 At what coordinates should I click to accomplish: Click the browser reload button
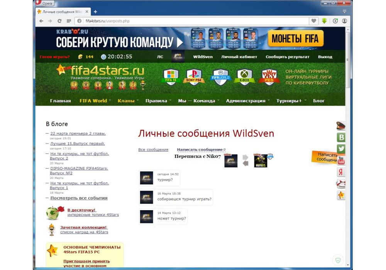(x=59, y=21)
